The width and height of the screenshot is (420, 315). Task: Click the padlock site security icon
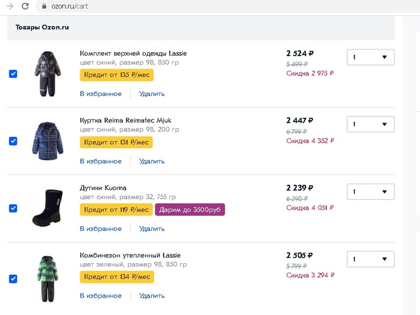[x=44, y=7]
